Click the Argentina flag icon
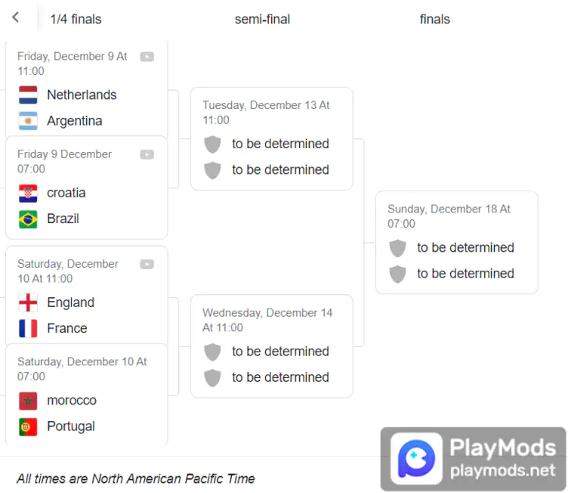The image size is (568, 493). tap(28, 121)
